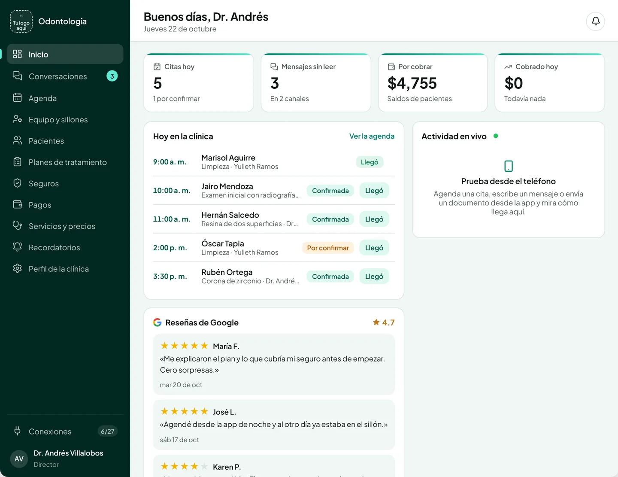Click the Llegó badge for Marisol Aguirre
This screenshot has width=618, height=477.
point(370,162)
